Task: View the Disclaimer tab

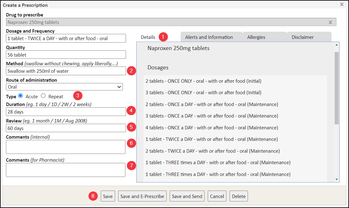Action: tap(303, 37)
